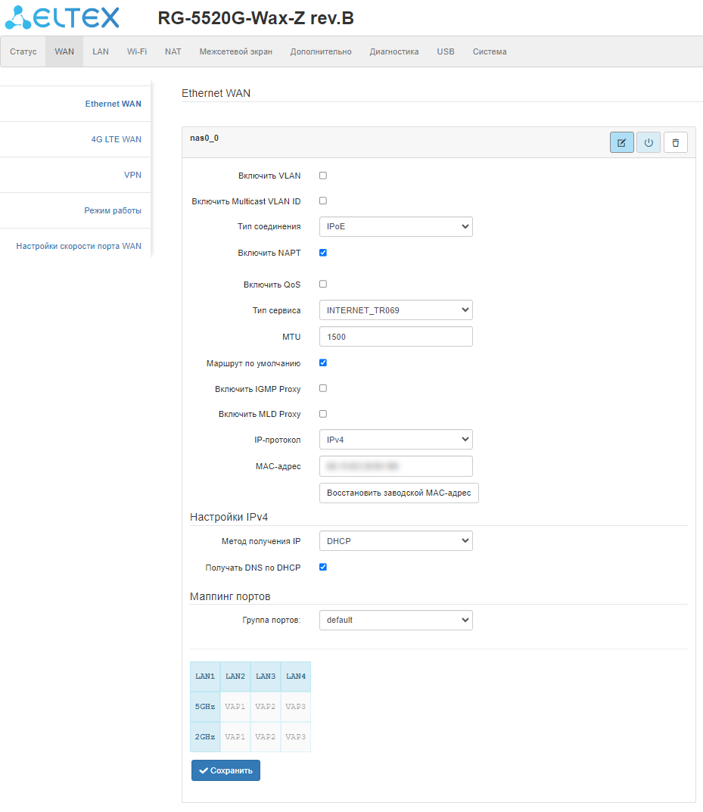Viewport: 703px width, 812px height.
Task: Open the Диагностика tab
Action: tap(394, 51)
